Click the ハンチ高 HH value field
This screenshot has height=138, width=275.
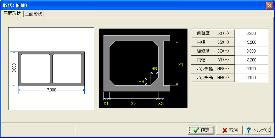click(x=251, y=78)
